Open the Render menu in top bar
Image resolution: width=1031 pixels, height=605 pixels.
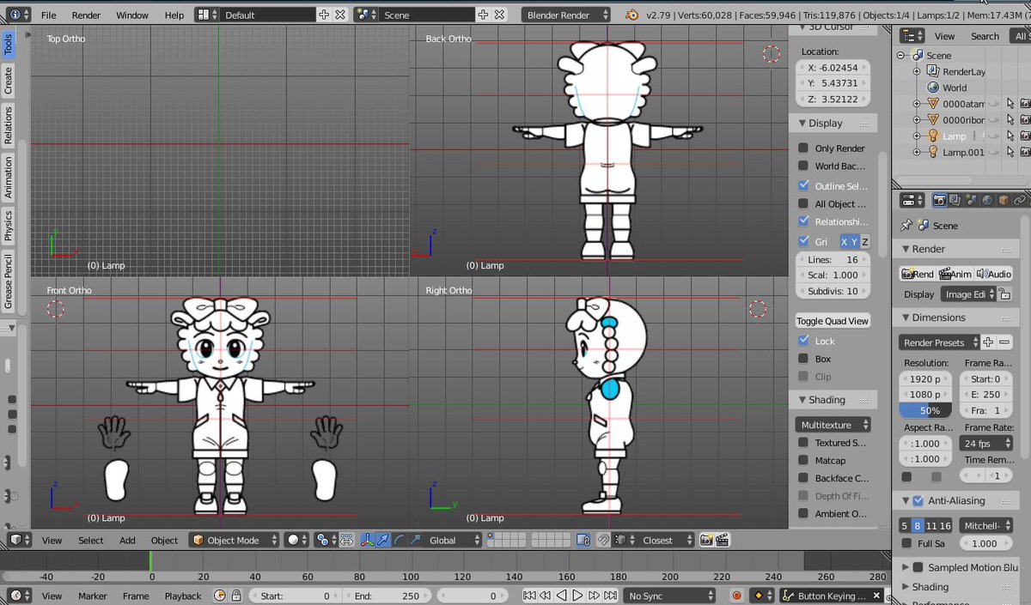click(x=86, y=15)
